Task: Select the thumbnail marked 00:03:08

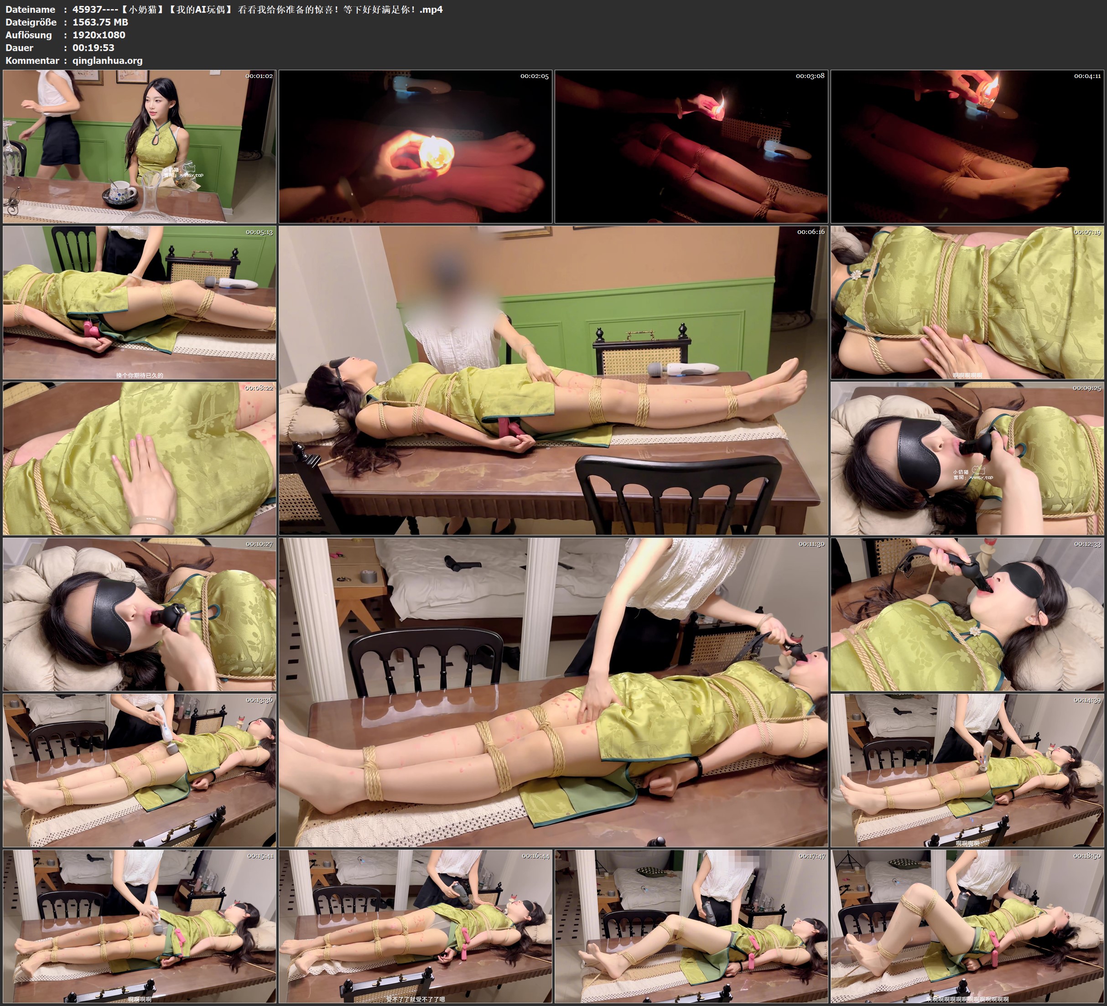Action: (691, 147)
